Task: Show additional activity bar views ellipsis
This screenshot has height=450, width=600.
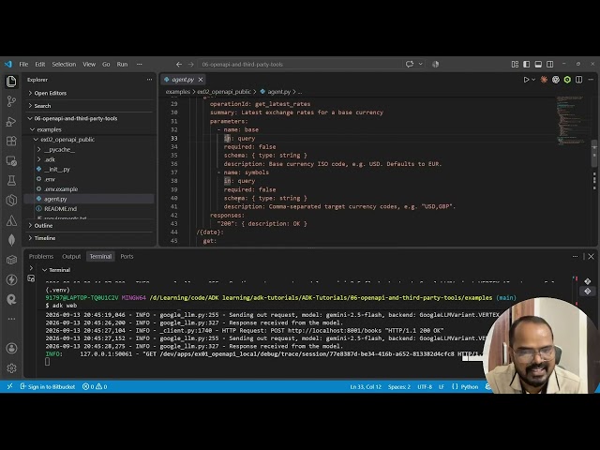Action: coord(11,319)
